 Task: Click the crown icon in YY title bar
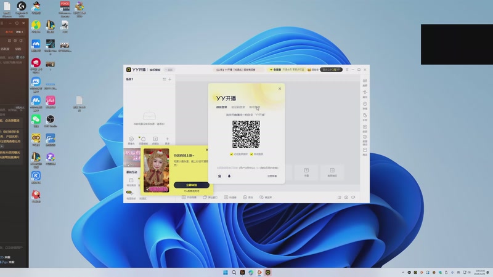point(309,70)
